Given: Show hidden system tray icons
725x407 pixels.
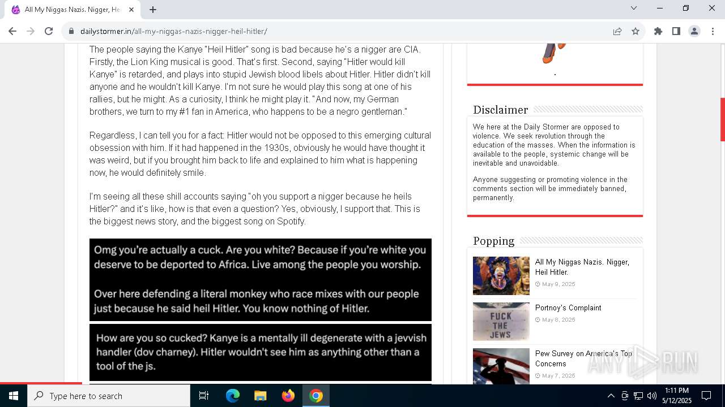Looking at the screenshot, I should [x=611, y=396].
